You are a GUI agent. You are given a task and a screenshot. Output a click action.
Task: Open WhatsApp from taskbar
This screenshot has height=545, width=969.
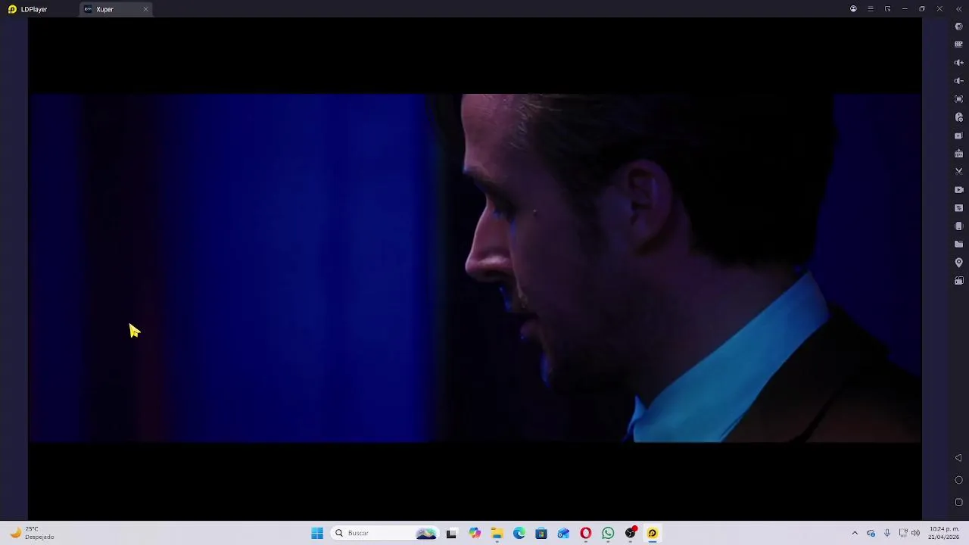point(608,533)
